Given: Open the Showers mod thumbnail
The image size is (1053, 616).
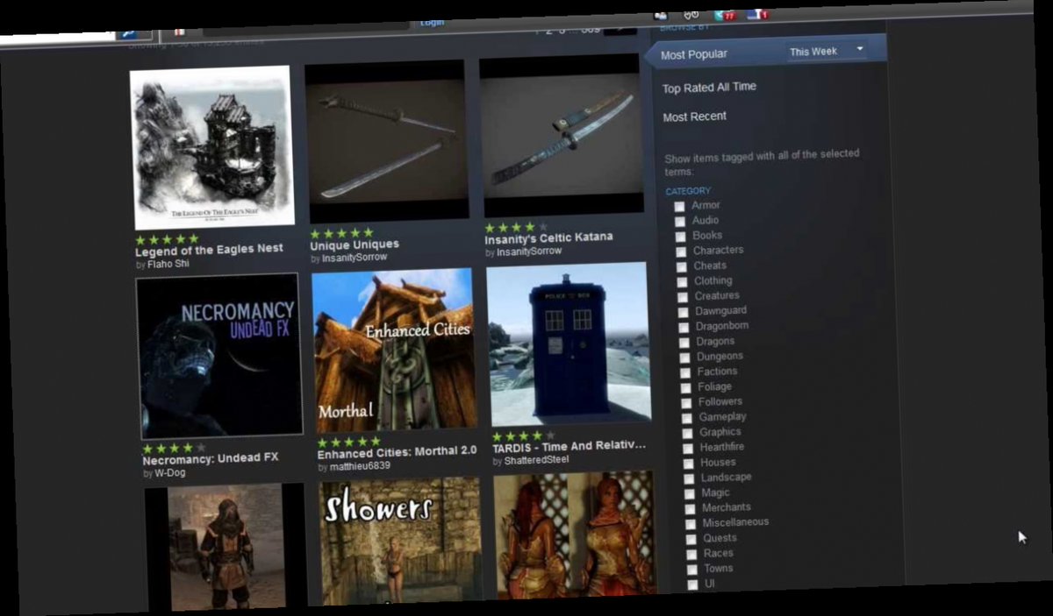Looking at the screenshot, I should point(401,542).
